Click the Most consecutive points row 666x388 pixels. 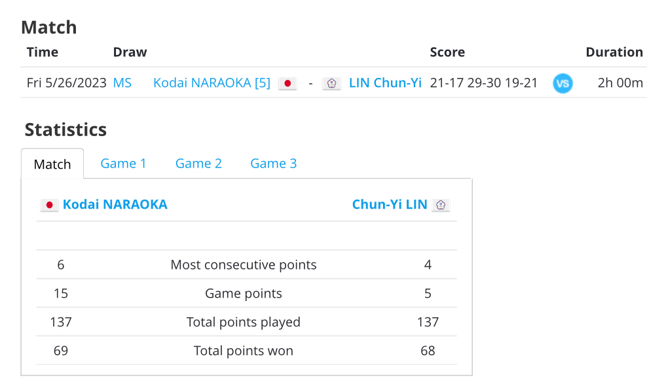[246, 264]
